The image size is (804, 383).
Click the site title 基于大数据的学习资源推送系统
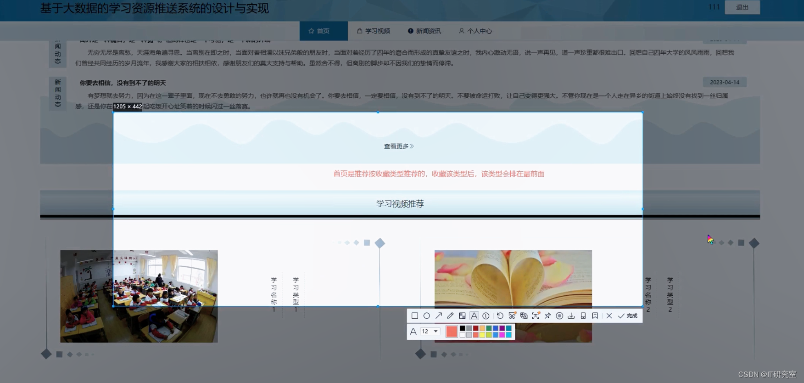coord(155,8)
